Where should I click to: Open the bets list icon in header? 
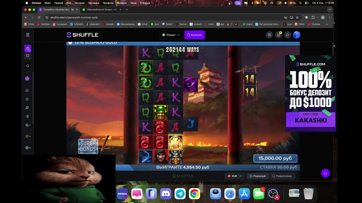tap(269, 35)
